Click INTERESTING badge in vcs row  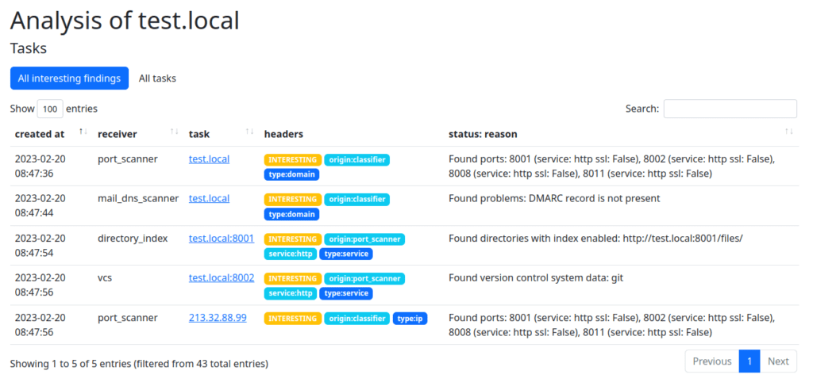tap(293, 279)
